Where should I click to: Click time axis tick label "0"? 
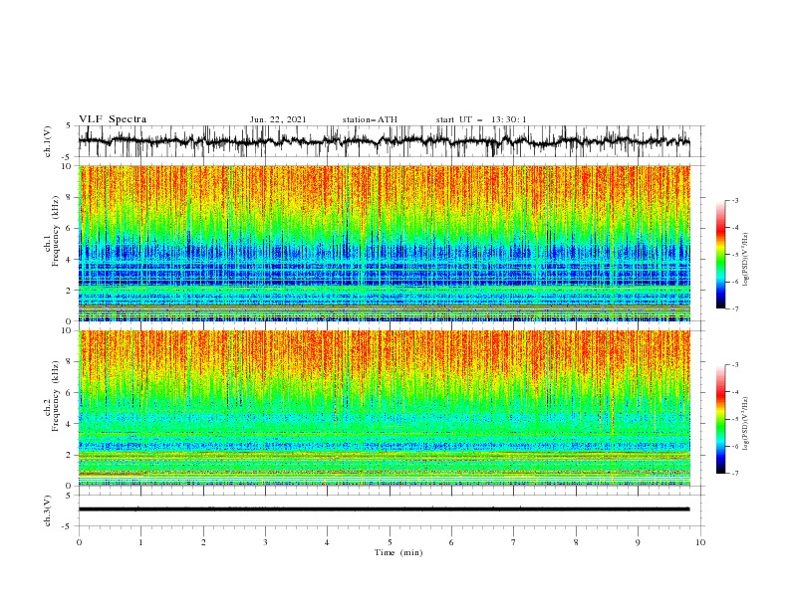tap(79, 542)
